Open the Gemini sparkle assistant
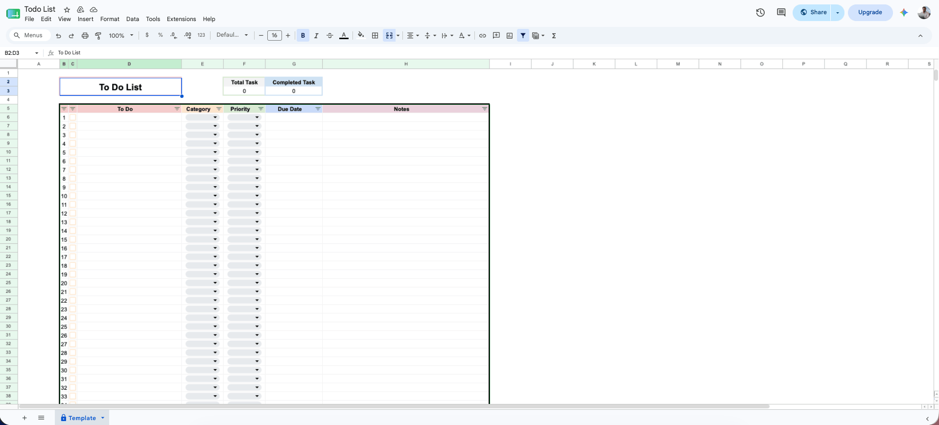 904,13
